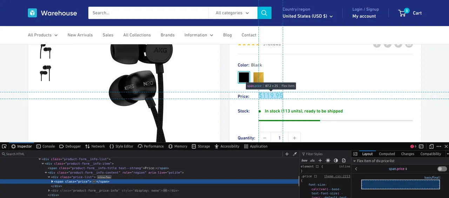The height and width of the screenshot is (198, 449).
Task: Toggle the flex item highlight switch
Action: (442, 169)
